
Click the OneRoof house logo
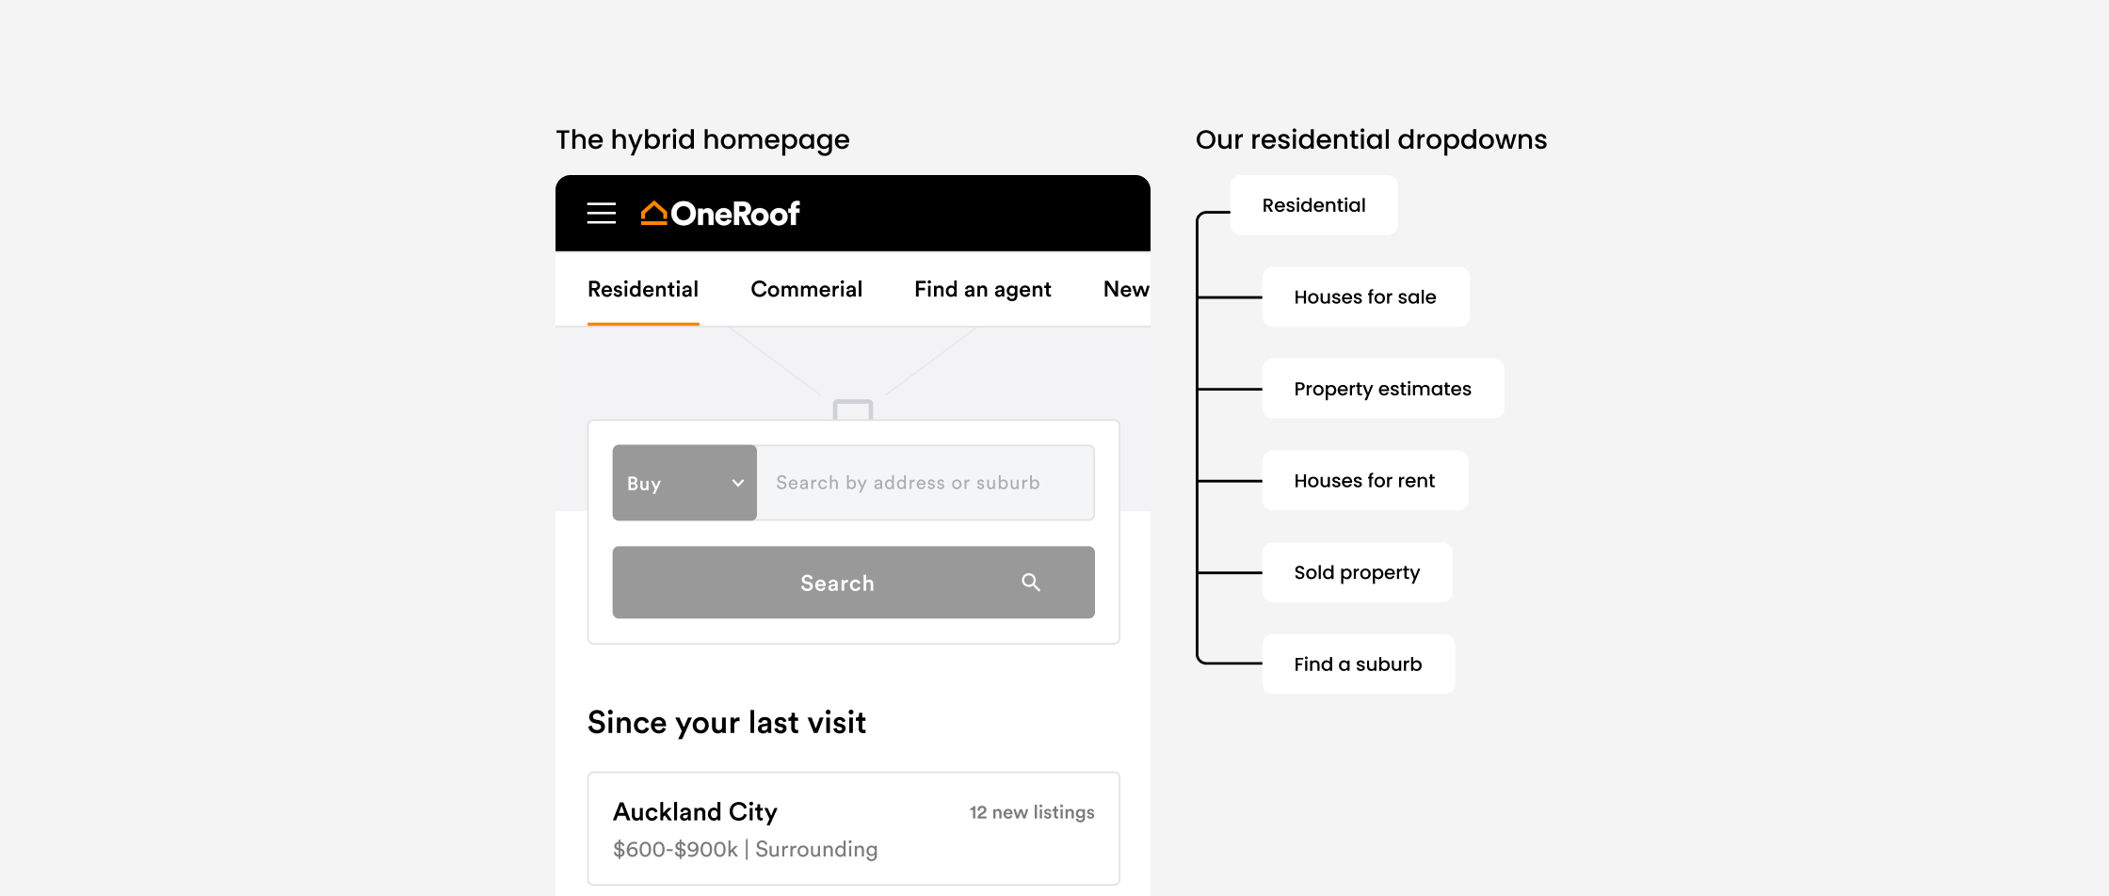(x=720, y=214)
